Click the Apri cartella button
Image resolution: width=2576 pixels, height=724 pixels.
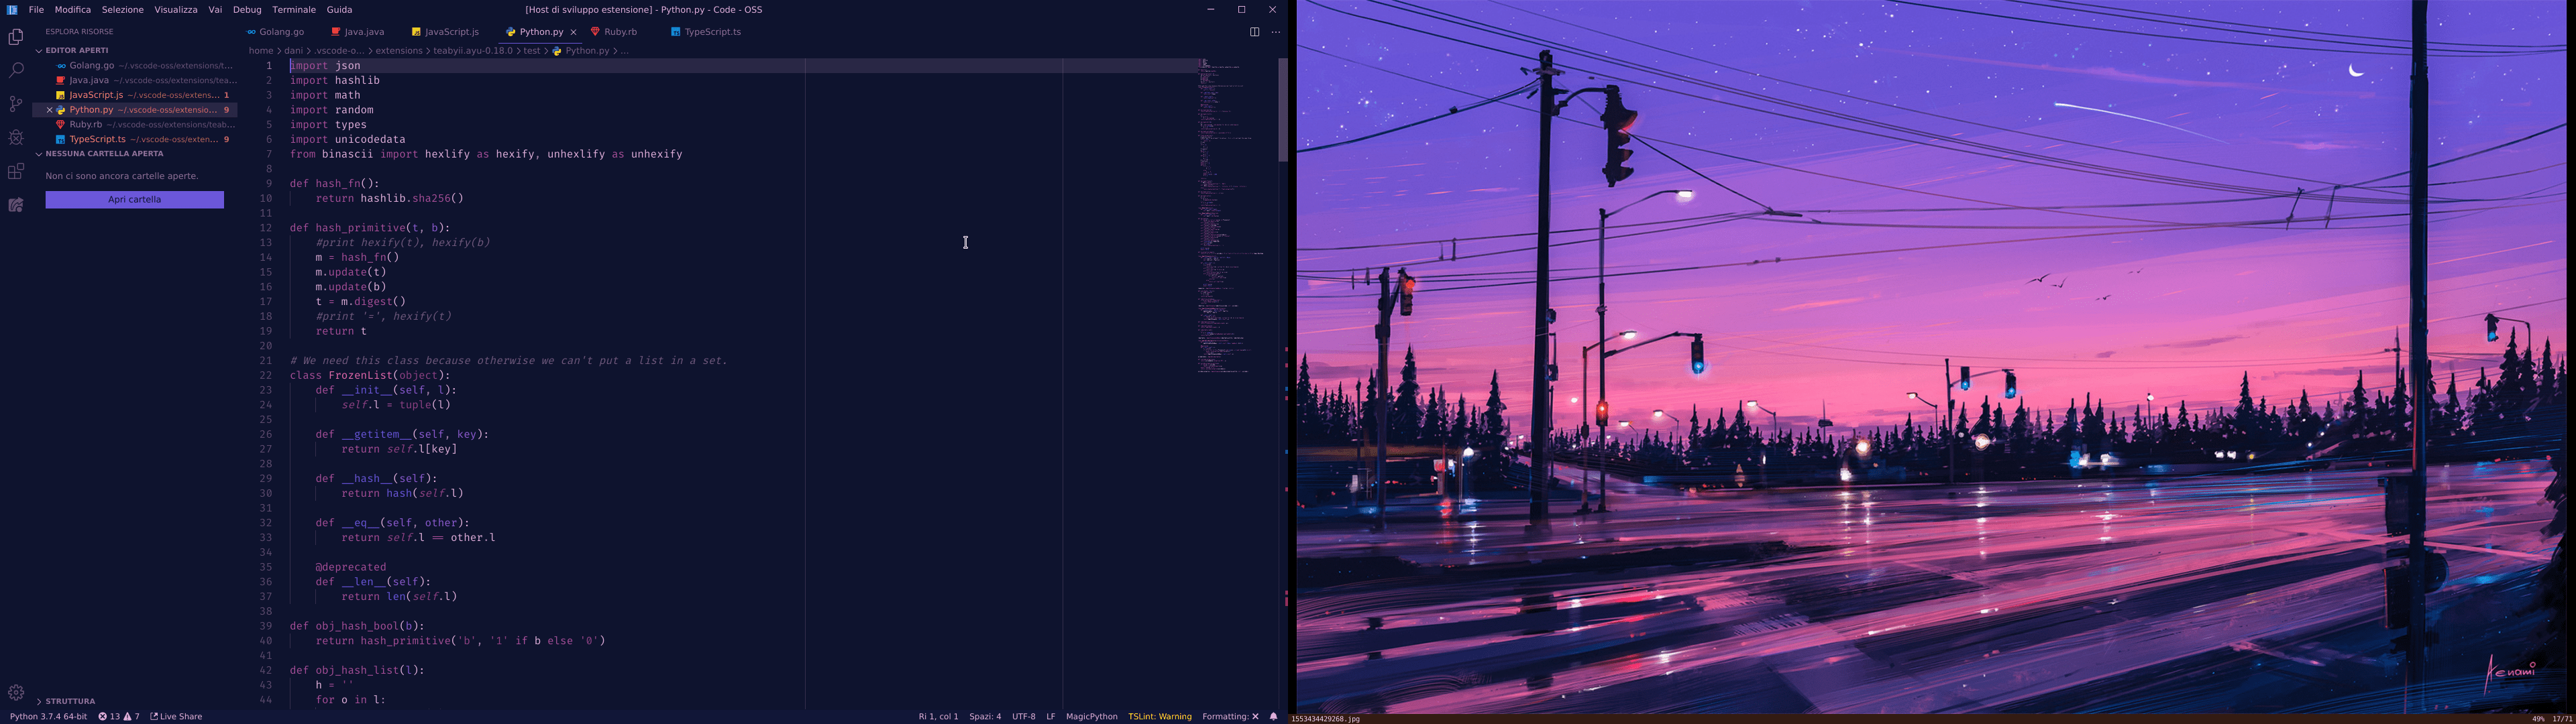134,200
